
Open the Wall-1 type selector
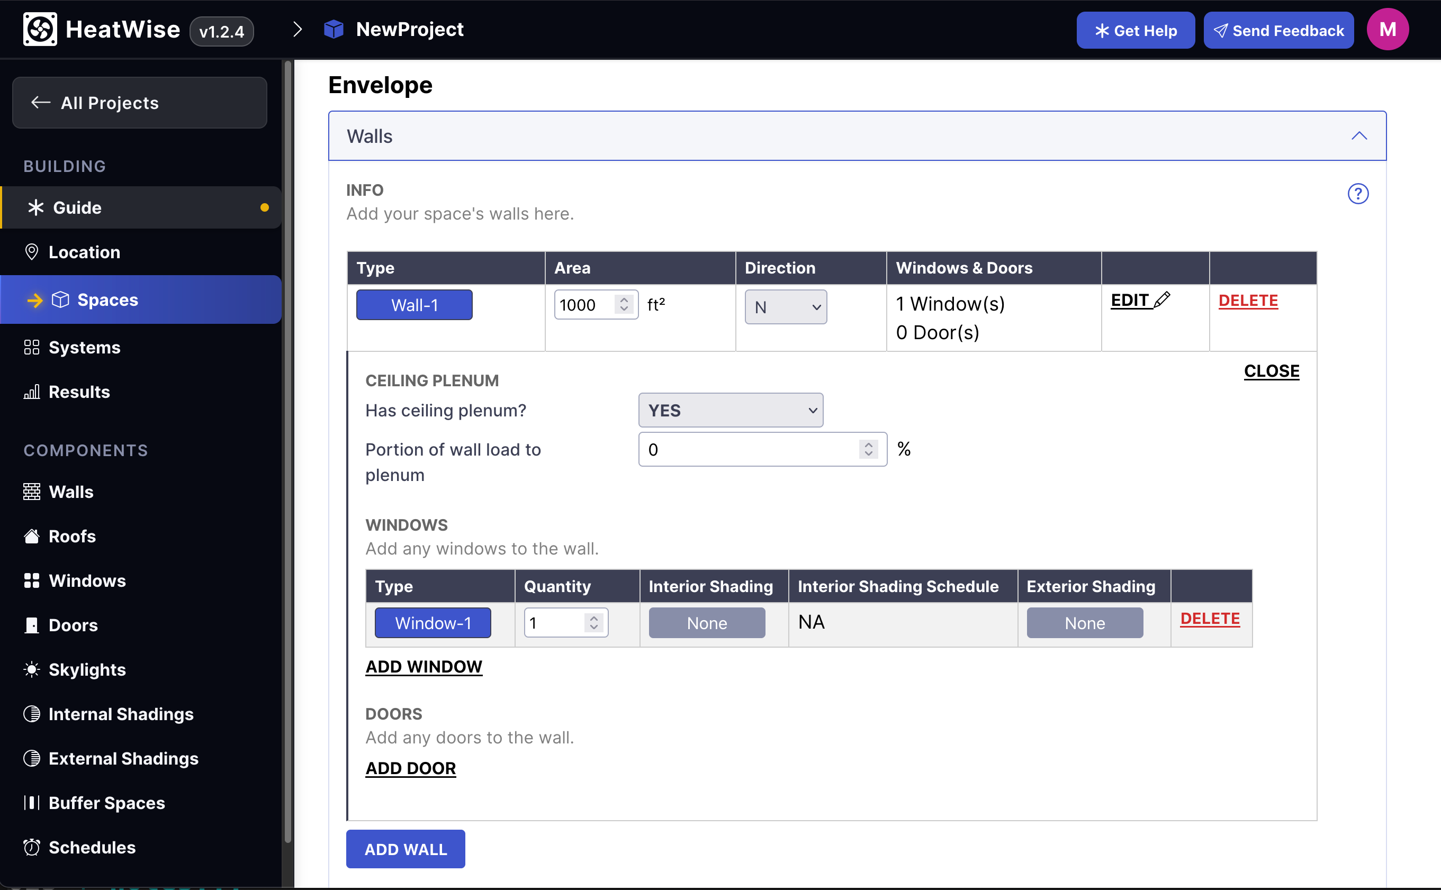(x=414, y=305)
